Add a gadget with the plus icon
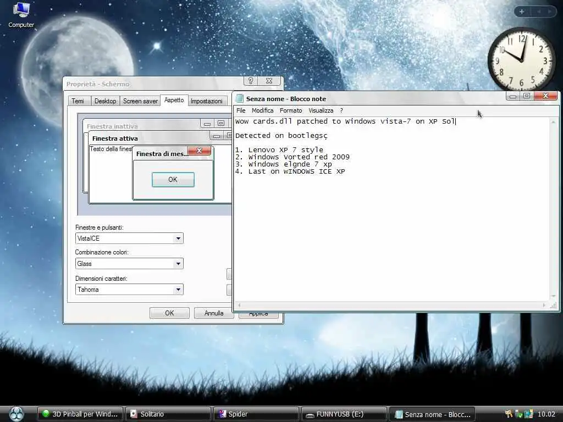 pyautogui.click(x=522, y=12)
